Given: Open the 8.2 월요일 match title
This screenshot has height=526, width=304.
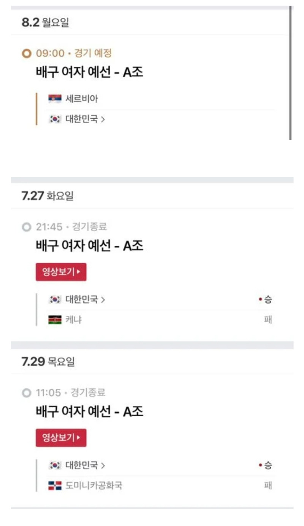Looking at the screenshot, I should tap(90, 72).
